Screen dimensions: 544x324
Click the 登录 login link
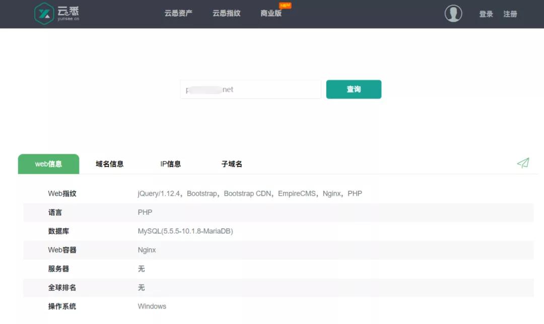tap(485, 14)
